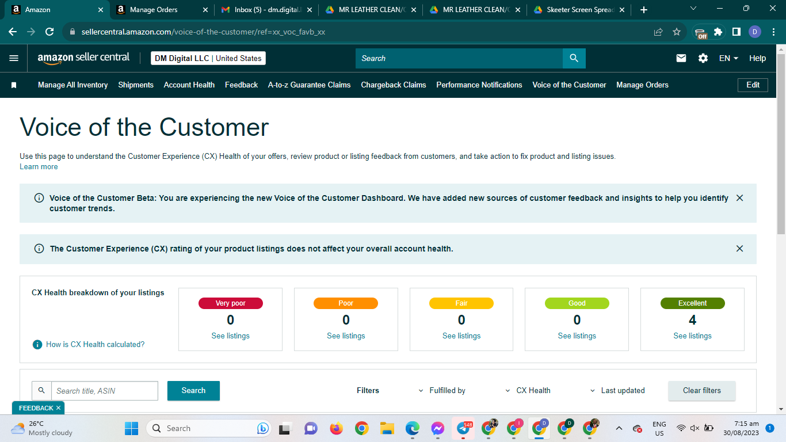Open Performance Notifications menu item
The width and height of the screenshot is (786, 442).
pos(479,85)
